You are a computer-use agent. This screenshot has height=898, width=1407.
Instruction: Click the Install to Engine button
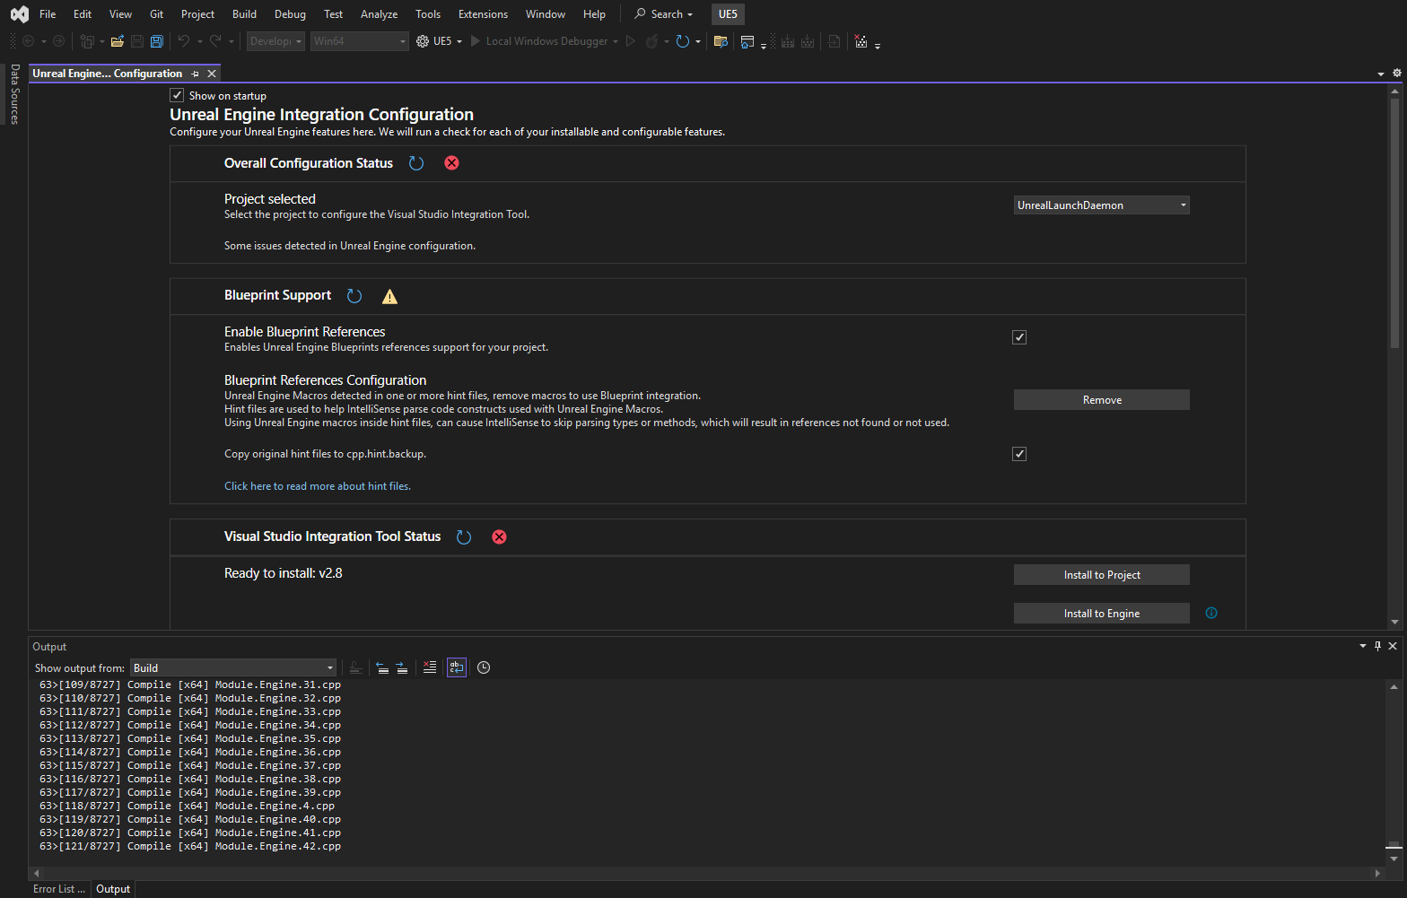click(x=1102, y=614)
